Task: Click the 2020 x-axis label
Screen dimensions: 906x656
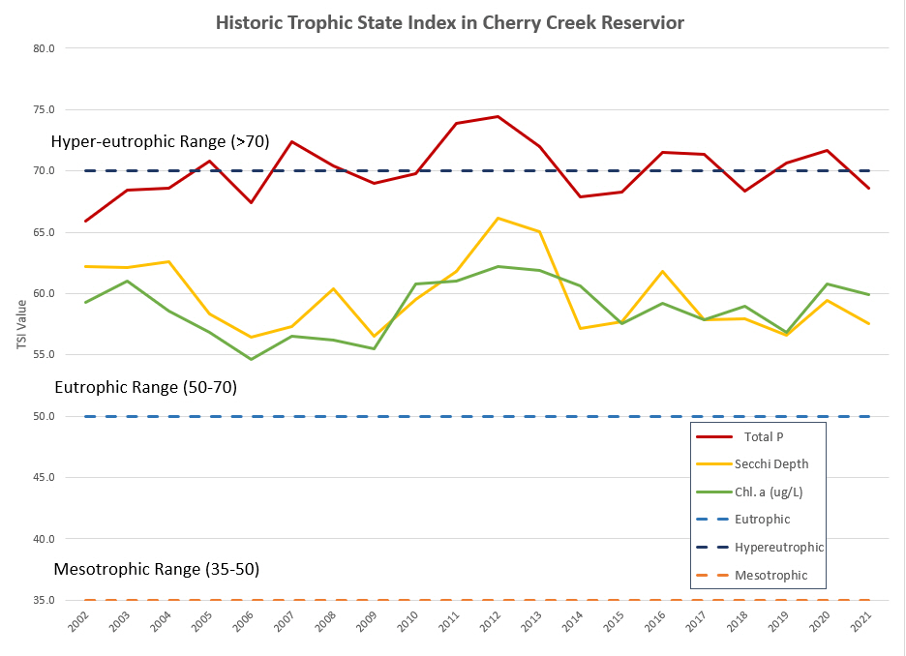Action: click(820, 621)
